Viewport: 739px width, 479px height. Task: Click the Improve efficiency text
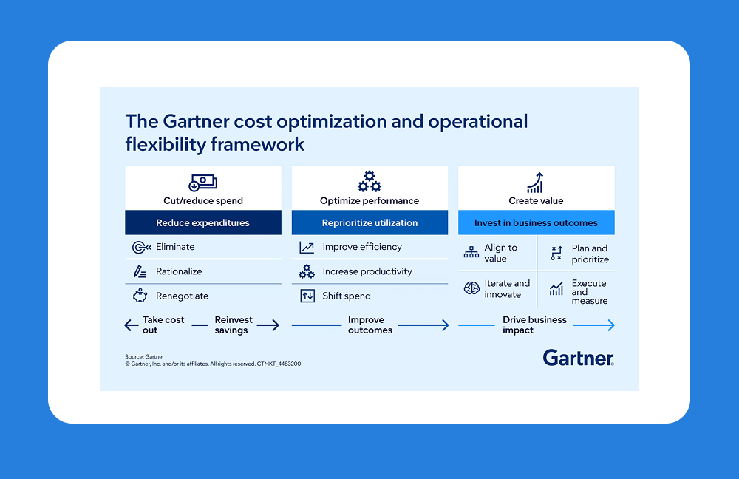coord(362,247)
